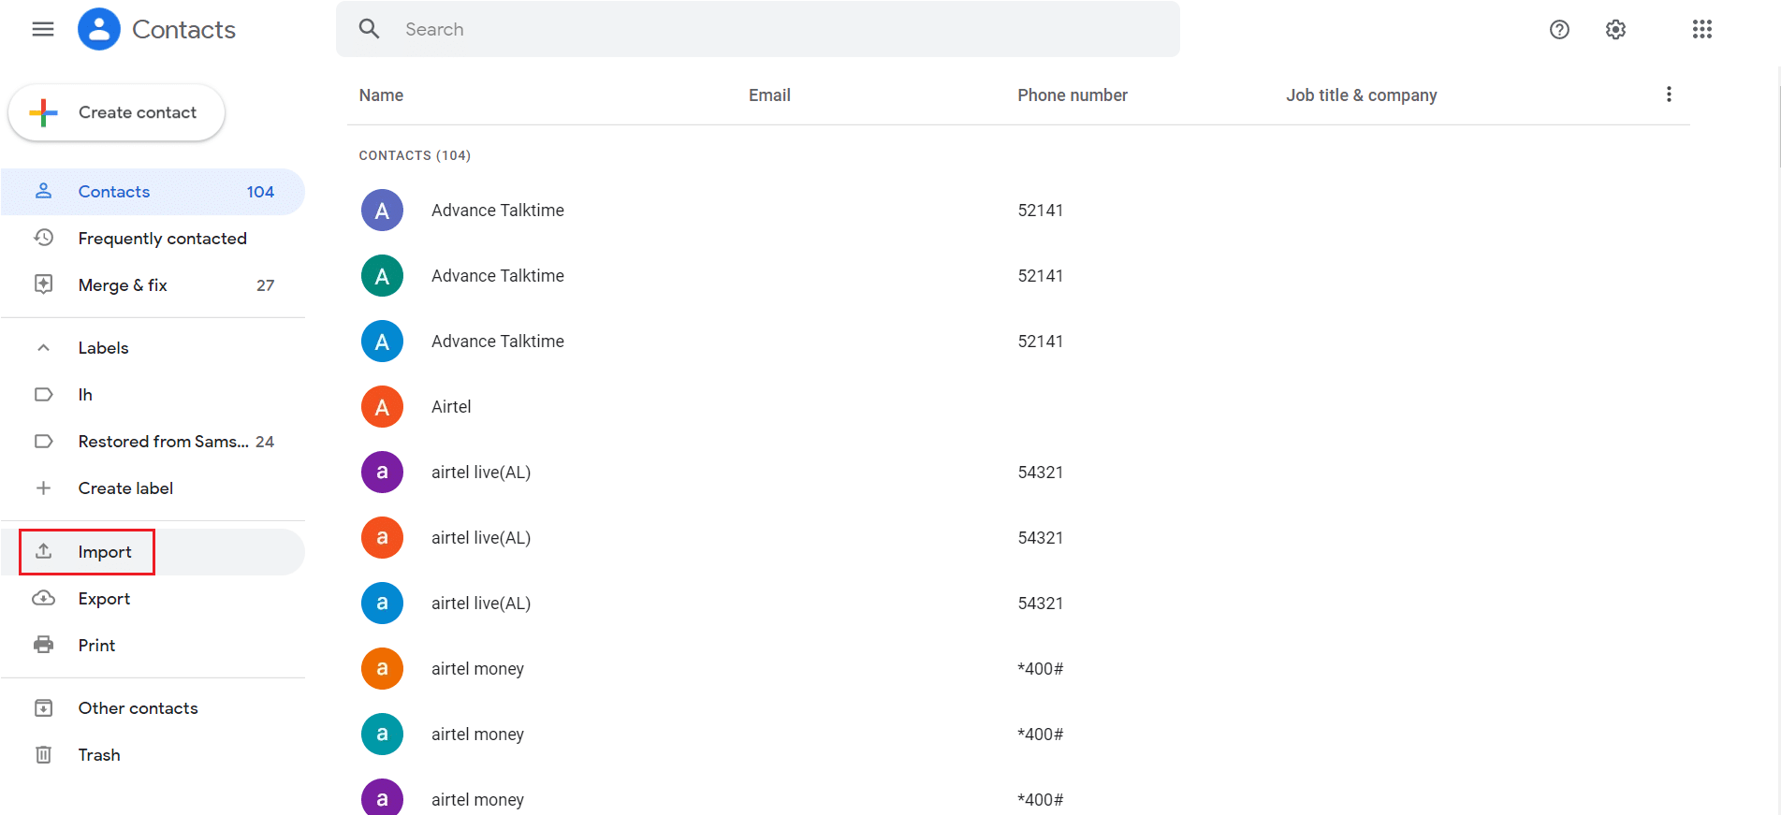Open the second airtel live(AL) contact

481,538
